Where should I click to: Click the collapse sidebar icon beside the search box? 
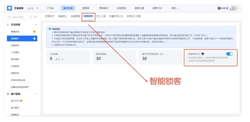click(36, 17)
